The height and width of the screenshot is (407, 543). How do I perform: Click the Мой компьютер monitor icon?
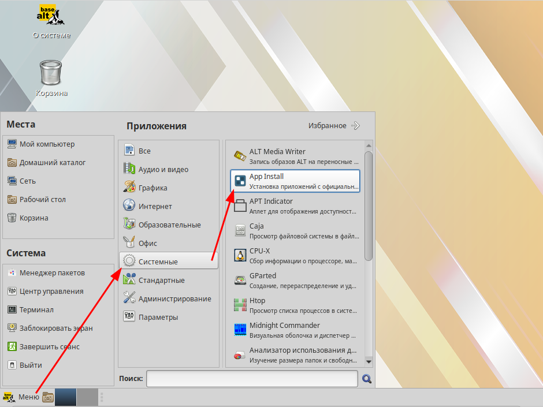(12, 144)
